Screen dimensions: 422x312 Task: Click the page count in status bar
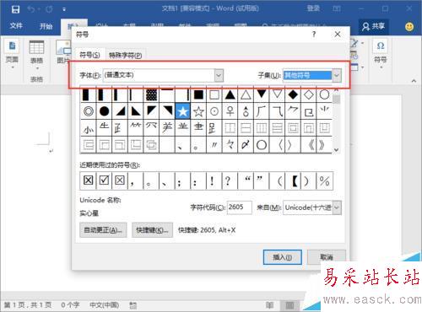pos(28,305)
